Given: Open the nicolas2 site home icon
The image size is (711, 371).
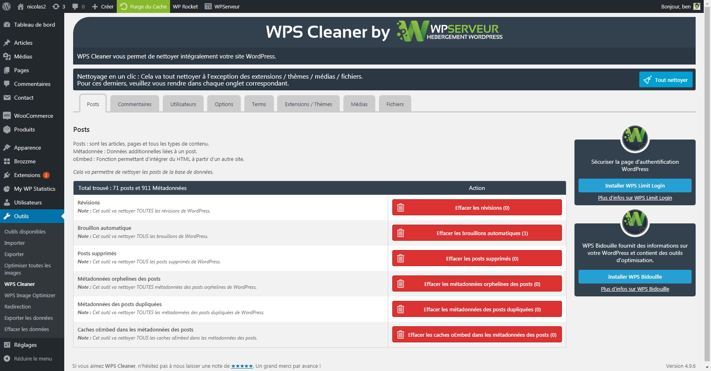Looking at the screenshot, I should (21, 6).
